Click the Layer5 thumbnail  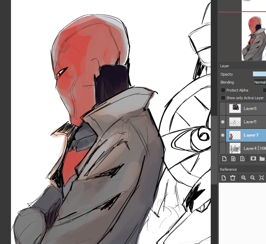pos(235,122)
